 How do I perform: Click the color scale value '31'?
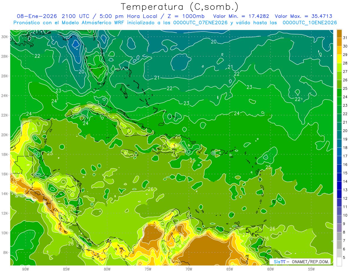pyautogui.click(x=345, y=38)
